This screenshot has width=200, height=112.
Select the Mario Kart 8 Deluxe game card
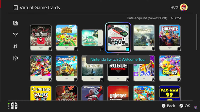(41, 68)
